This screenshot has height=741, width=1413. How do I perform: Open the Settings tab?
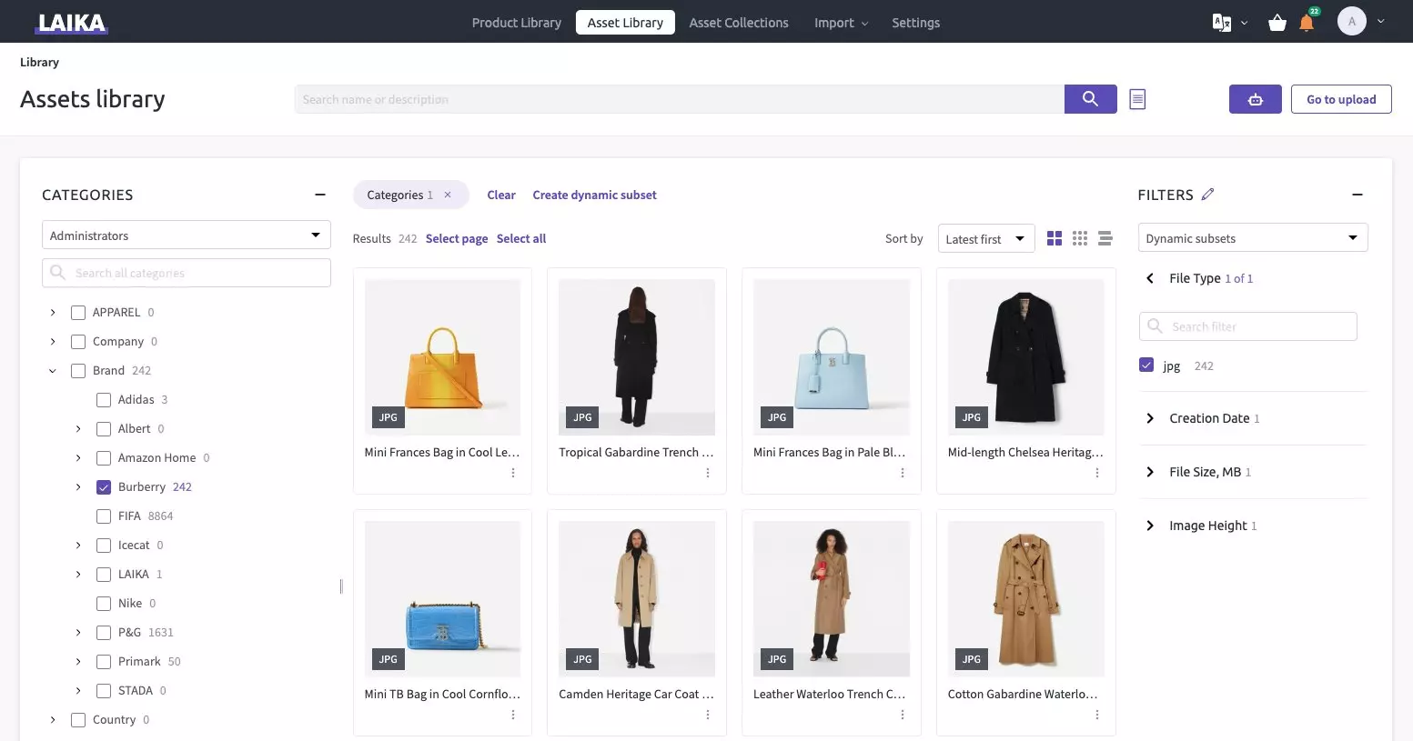tap(915, 23)
